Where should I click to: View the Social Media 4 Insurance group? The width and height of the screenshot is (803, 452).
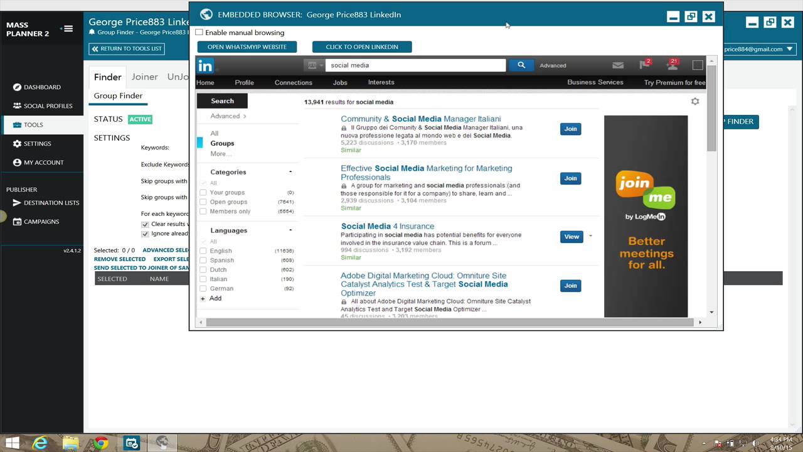(x=572, y=237)
